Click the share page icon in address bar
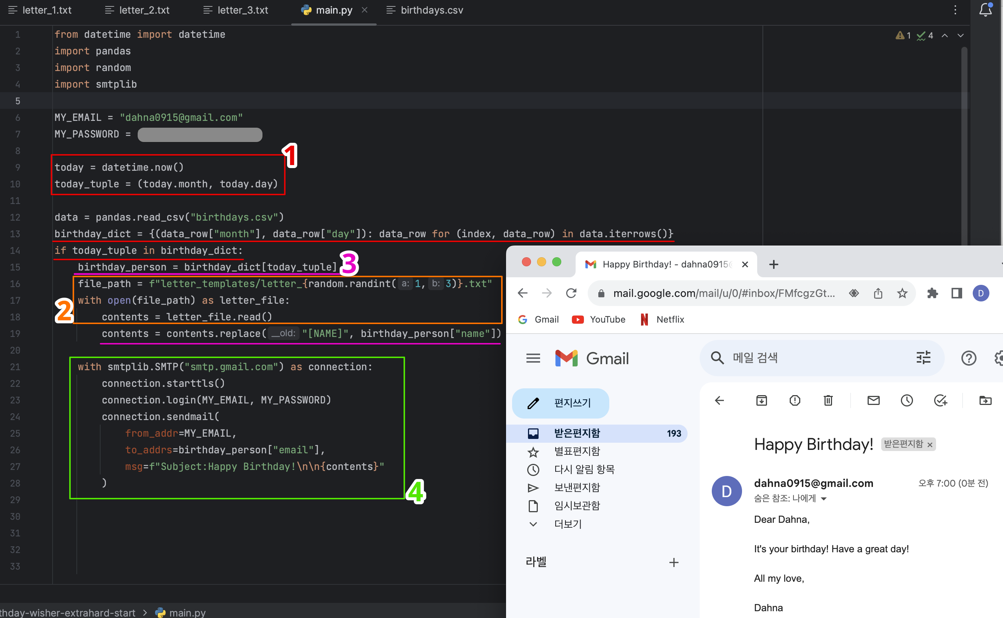1003x618 pixels. [x=878, y=293]
